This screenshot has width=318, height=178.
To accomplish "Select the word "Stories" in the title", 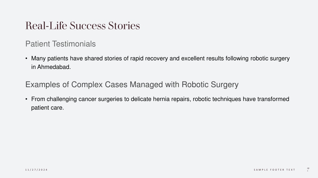I will point(124,26).
